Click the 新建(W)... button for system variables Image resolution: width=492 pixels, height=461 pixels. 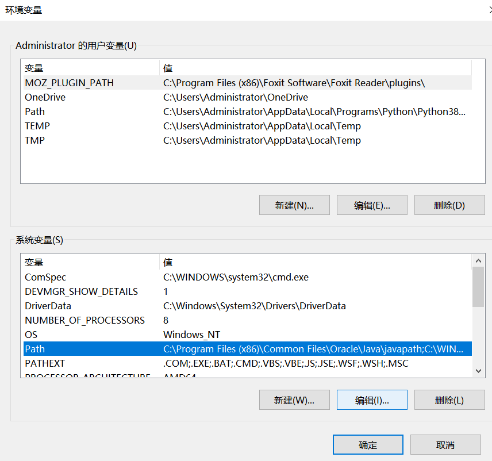point(294,400)
